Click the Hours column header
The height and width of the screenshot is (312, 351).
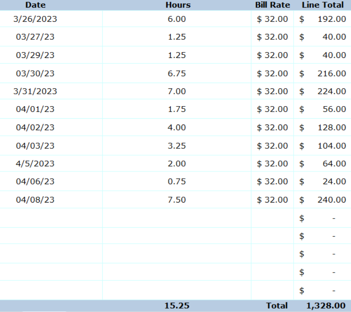pos(178,5)
